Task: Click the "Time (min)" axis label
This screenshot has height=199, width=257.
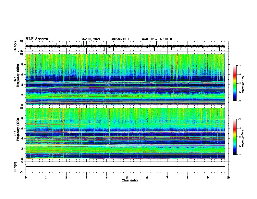Action: (x=130, y=180)
